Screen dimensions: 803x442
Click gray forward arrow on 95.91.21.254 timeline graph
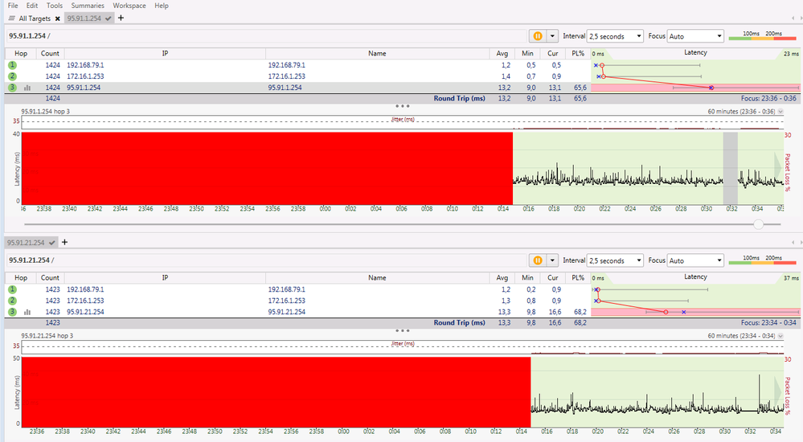coord(778,392)
